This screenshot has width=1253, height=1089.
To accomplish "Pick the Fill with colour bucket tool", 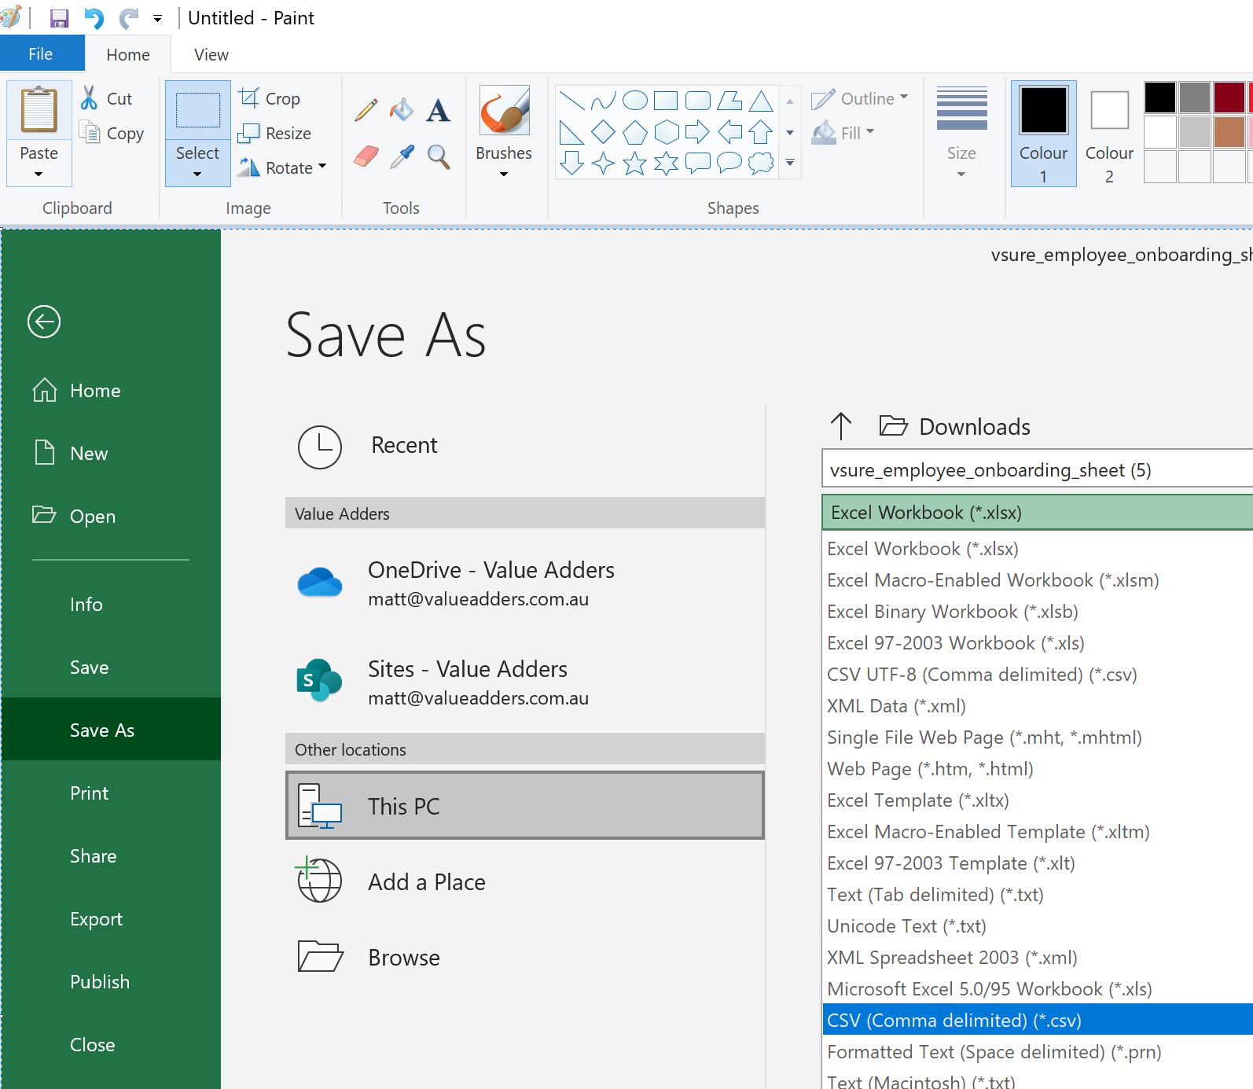I will [402, 110].
